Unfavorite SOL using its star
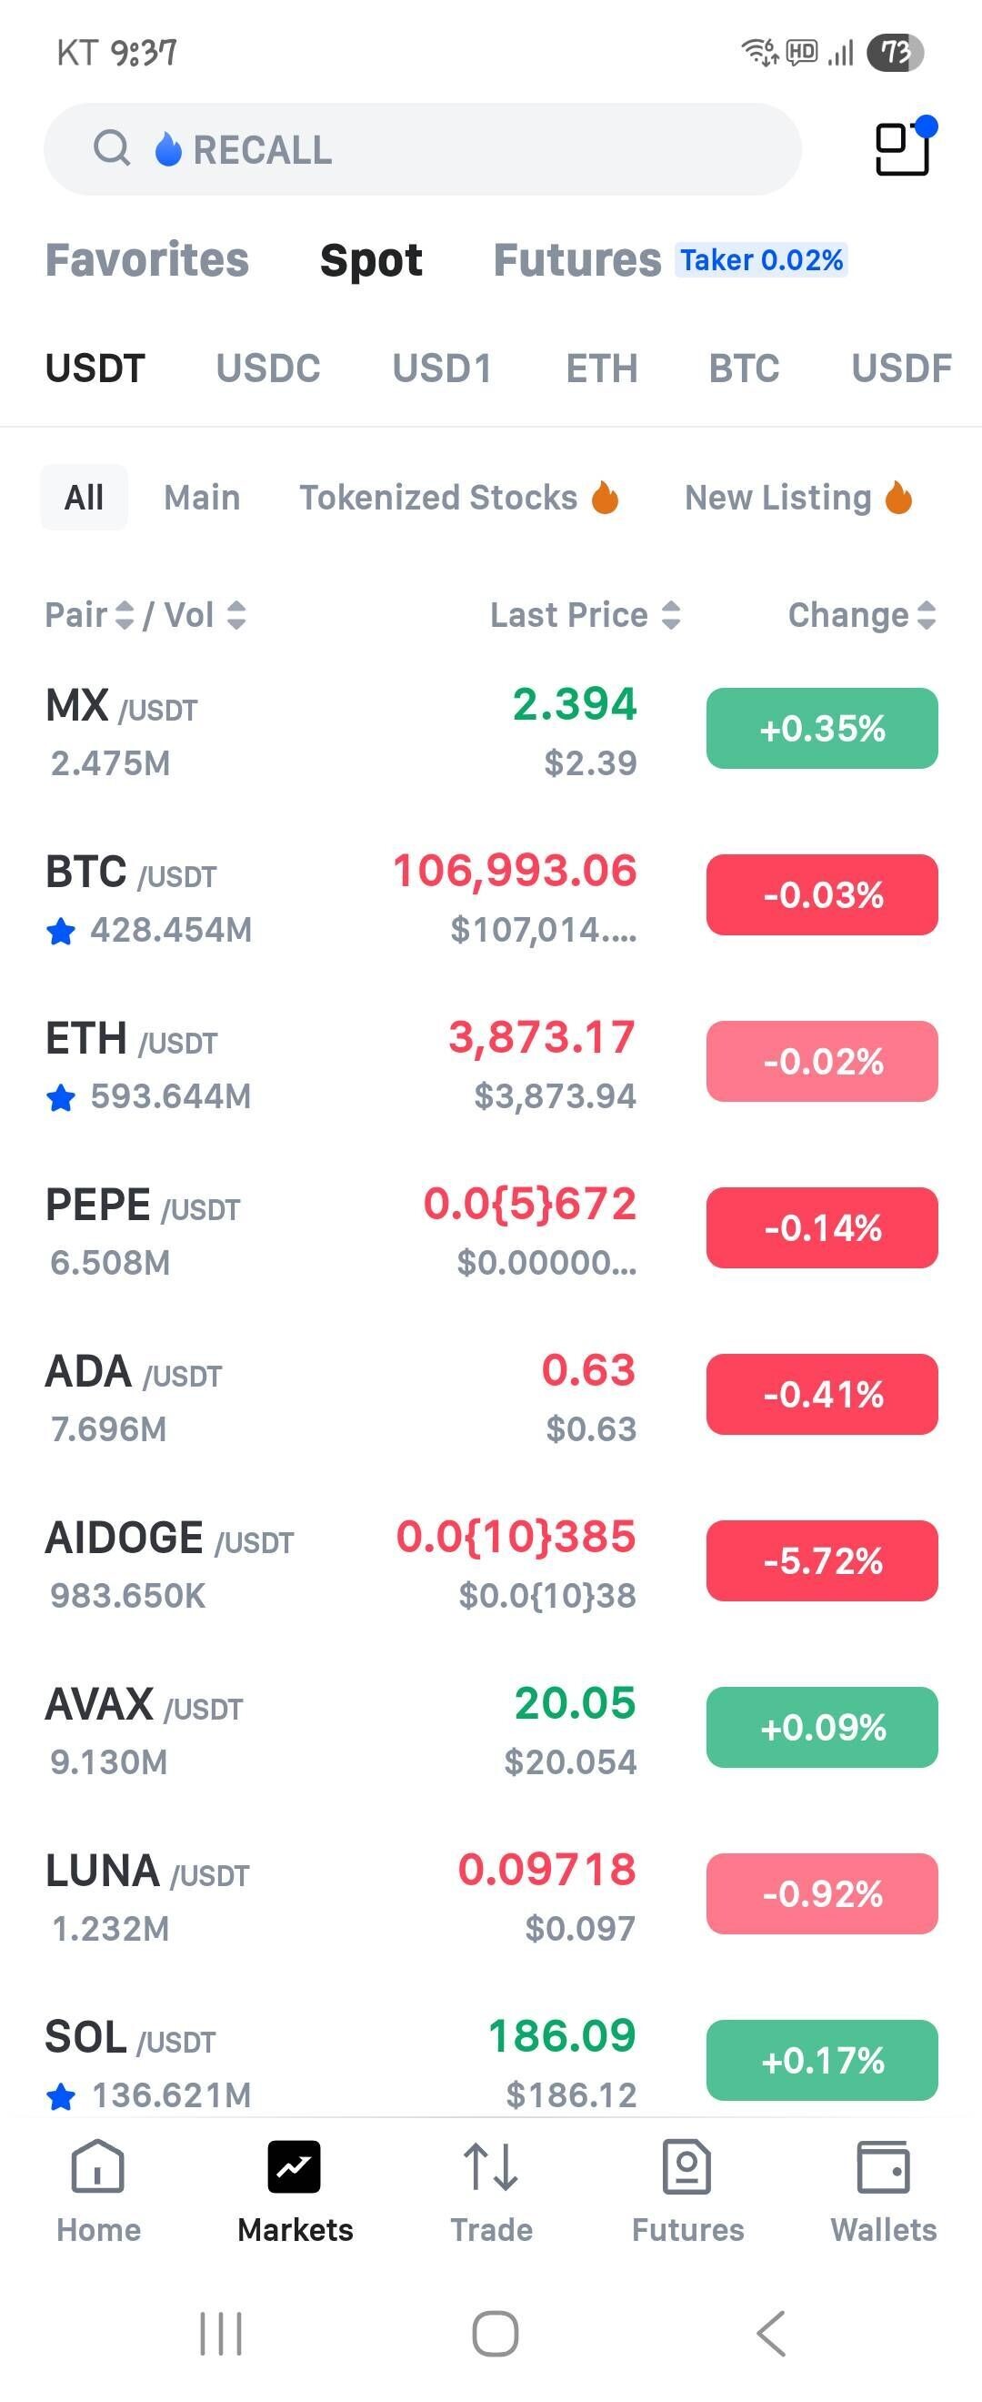The height and width of the screenshot is (2402, 982). click(61, 2097)
